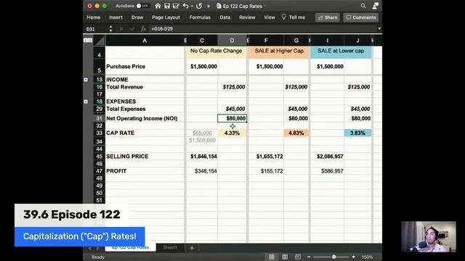
Task: Open the Draw ribbon tab
Action: tap(137, 17)
